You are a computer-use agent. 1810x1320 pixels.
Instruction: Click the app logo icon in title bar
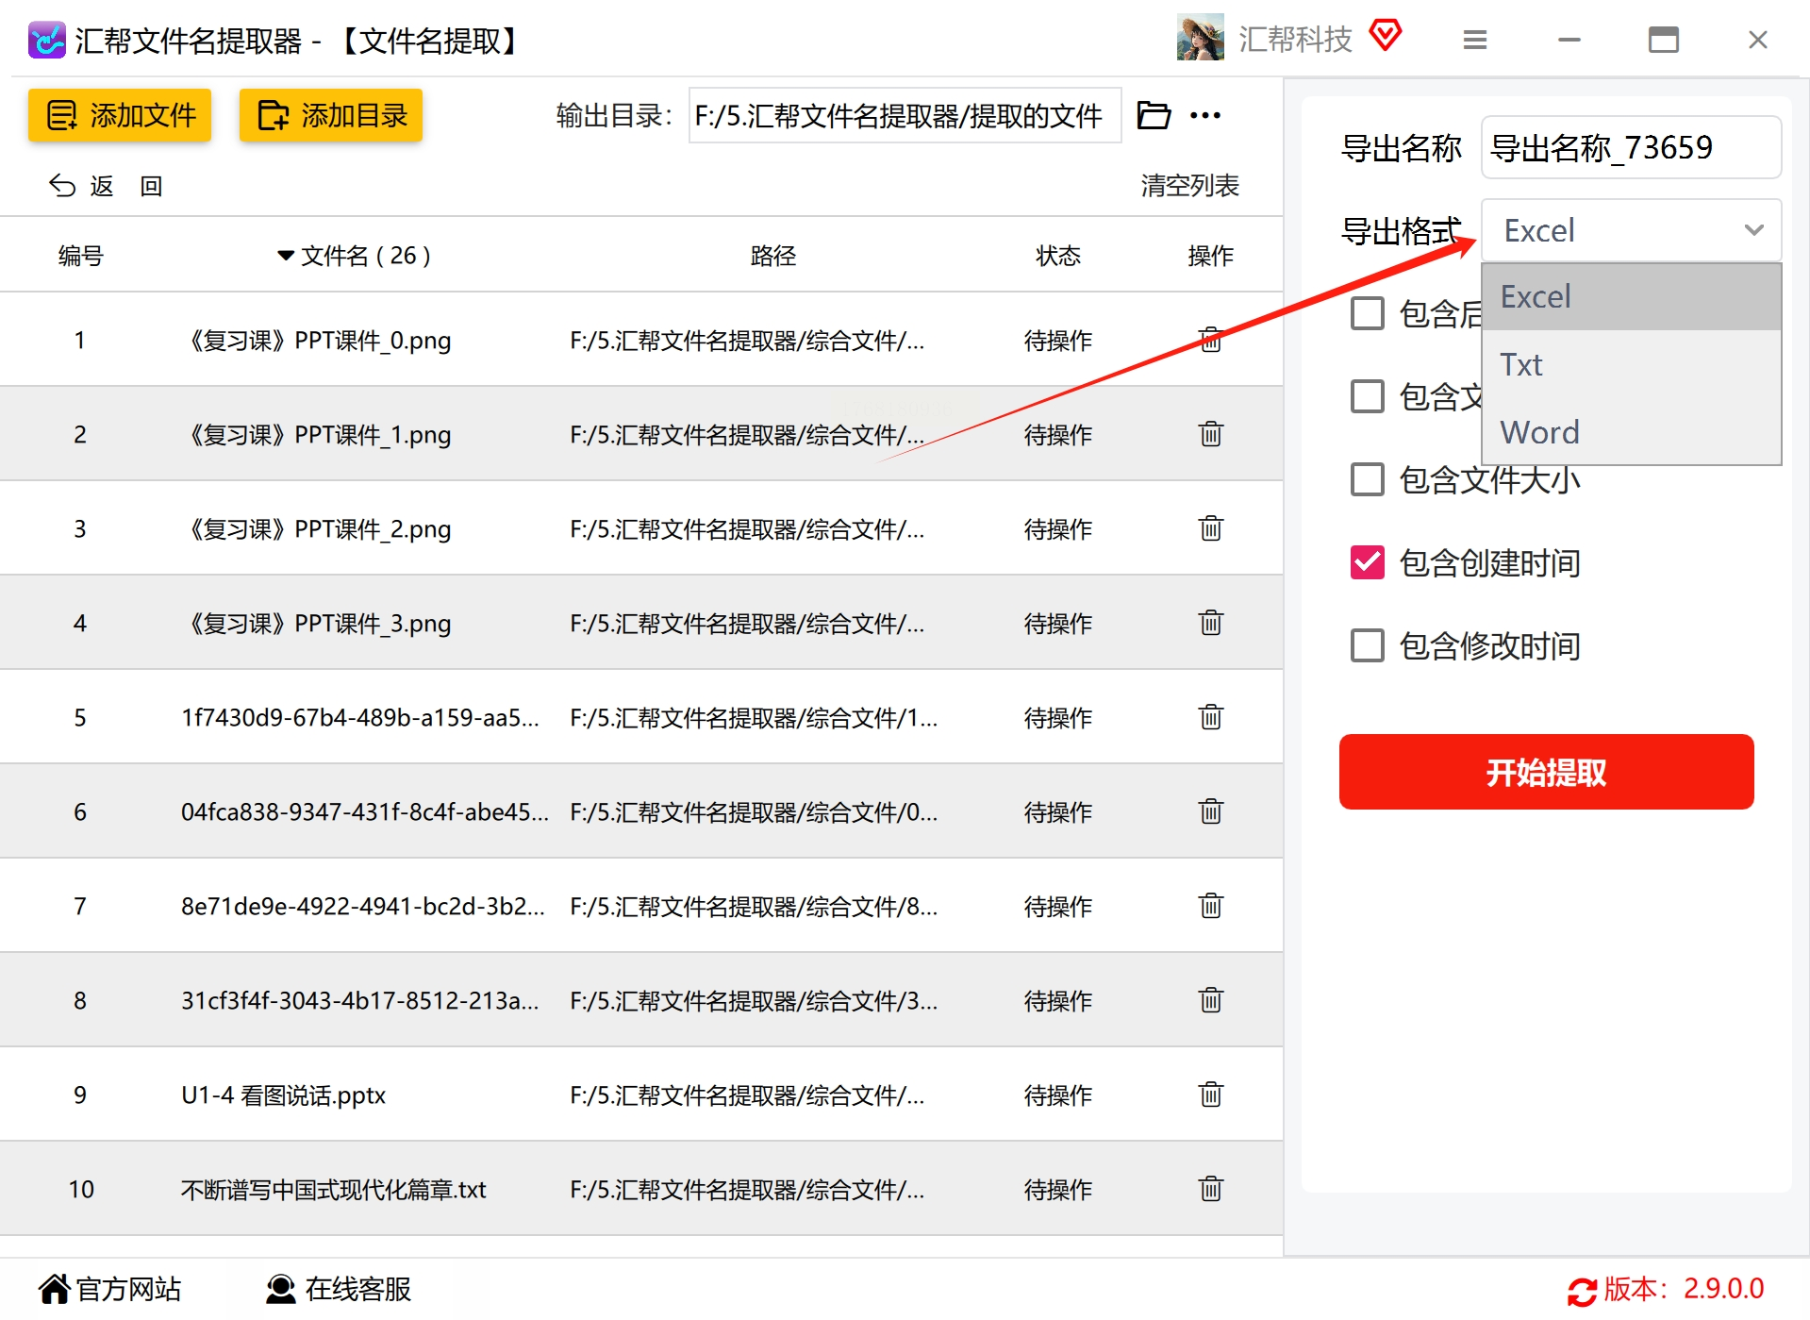46,40
